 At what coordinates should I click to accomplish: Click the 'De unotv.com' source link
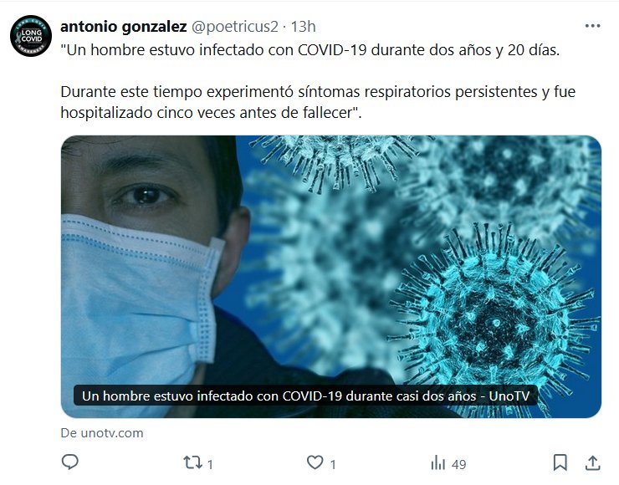point(102,433)
